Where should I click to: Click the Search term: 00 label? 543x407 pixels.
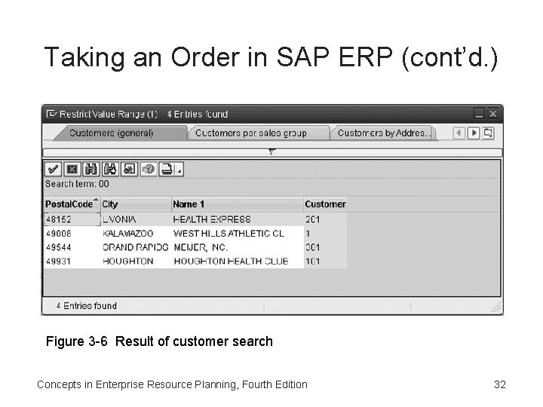pyautogui.click(x=77, y=184)
